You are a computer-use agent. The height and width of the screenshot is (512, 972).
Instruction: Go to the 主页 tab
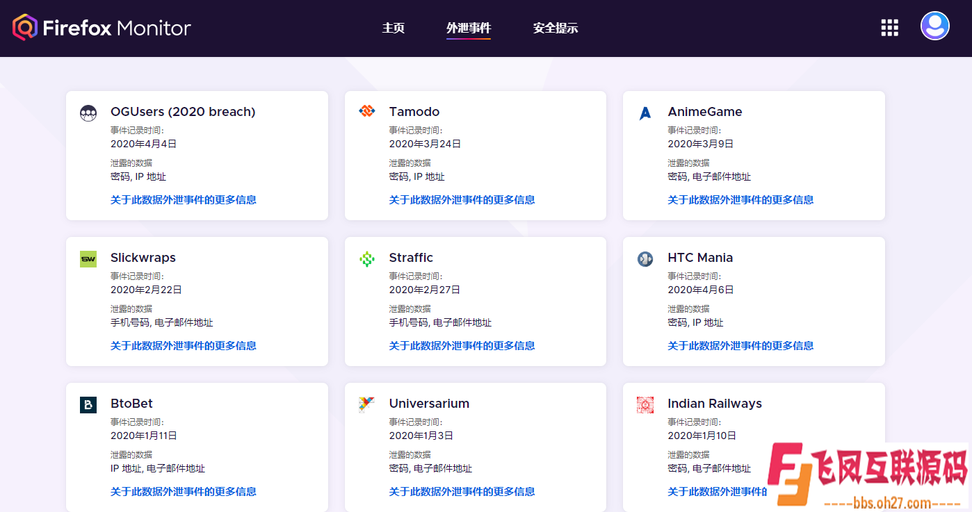click(394, 28)
